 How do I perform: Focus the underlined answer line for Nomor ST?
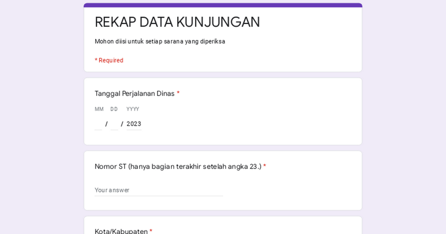point(159,195)
